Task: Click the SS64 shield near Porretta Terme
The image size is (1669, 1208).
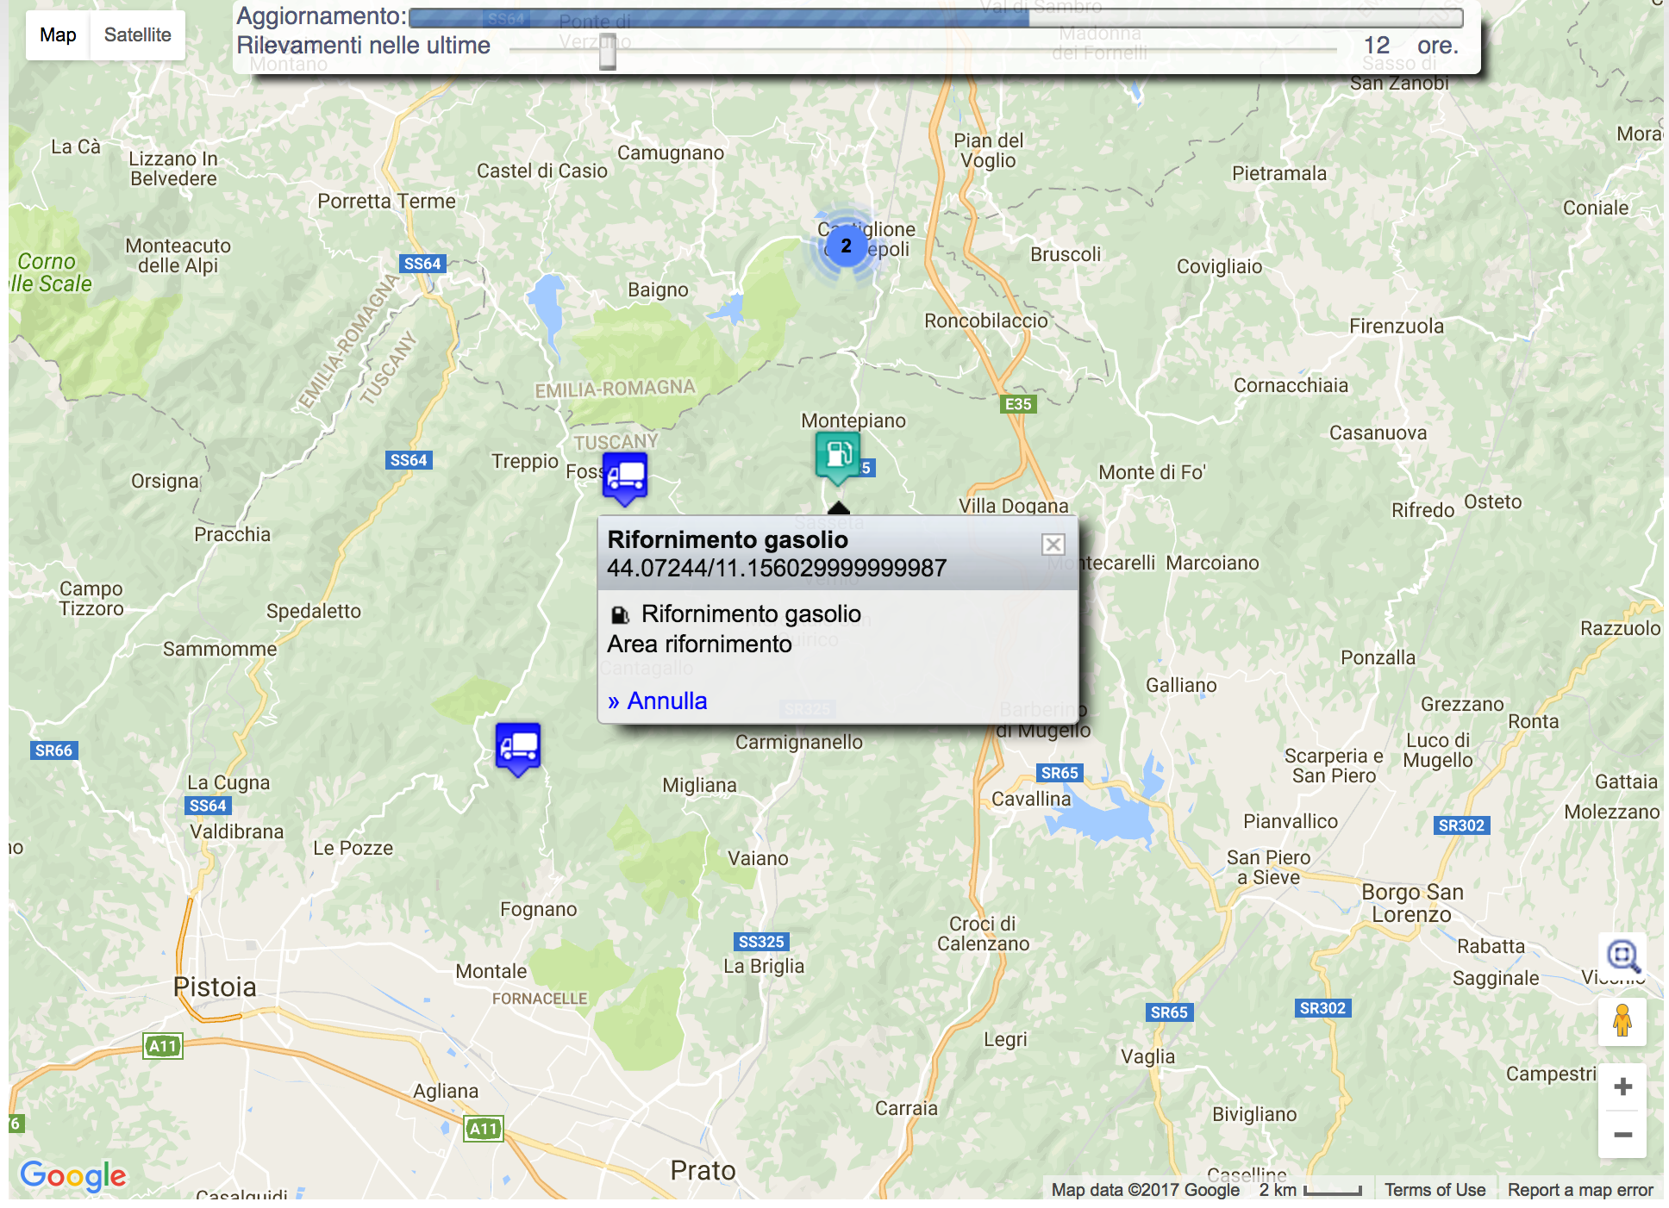Action: coord(422,264)
